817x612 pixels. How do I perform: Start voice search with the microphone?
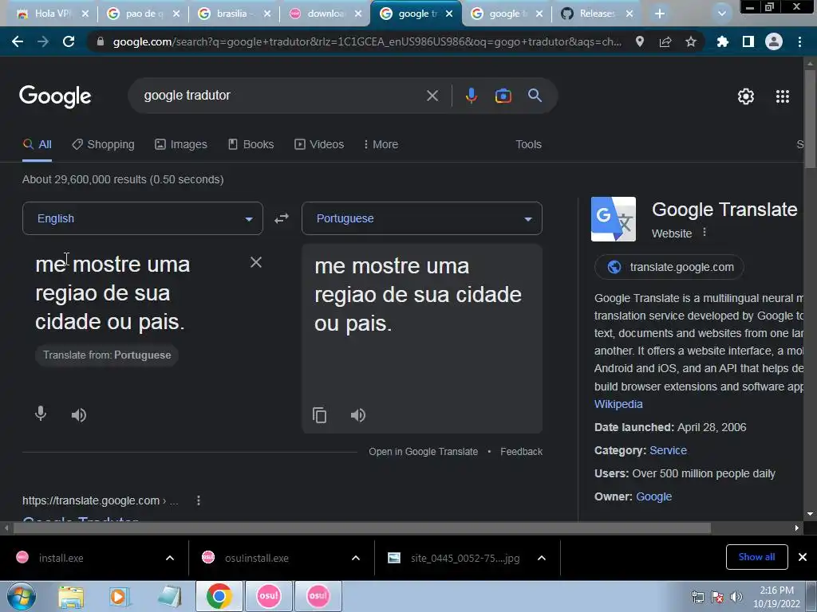pos(471,96)
